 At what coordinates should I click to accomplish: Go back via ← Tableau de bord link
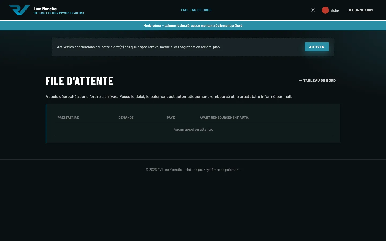click(x=317, y=80)
